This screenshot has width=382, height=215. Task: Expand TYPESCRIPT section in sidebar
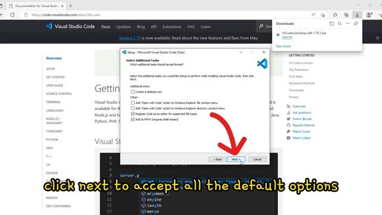point(54,131)
